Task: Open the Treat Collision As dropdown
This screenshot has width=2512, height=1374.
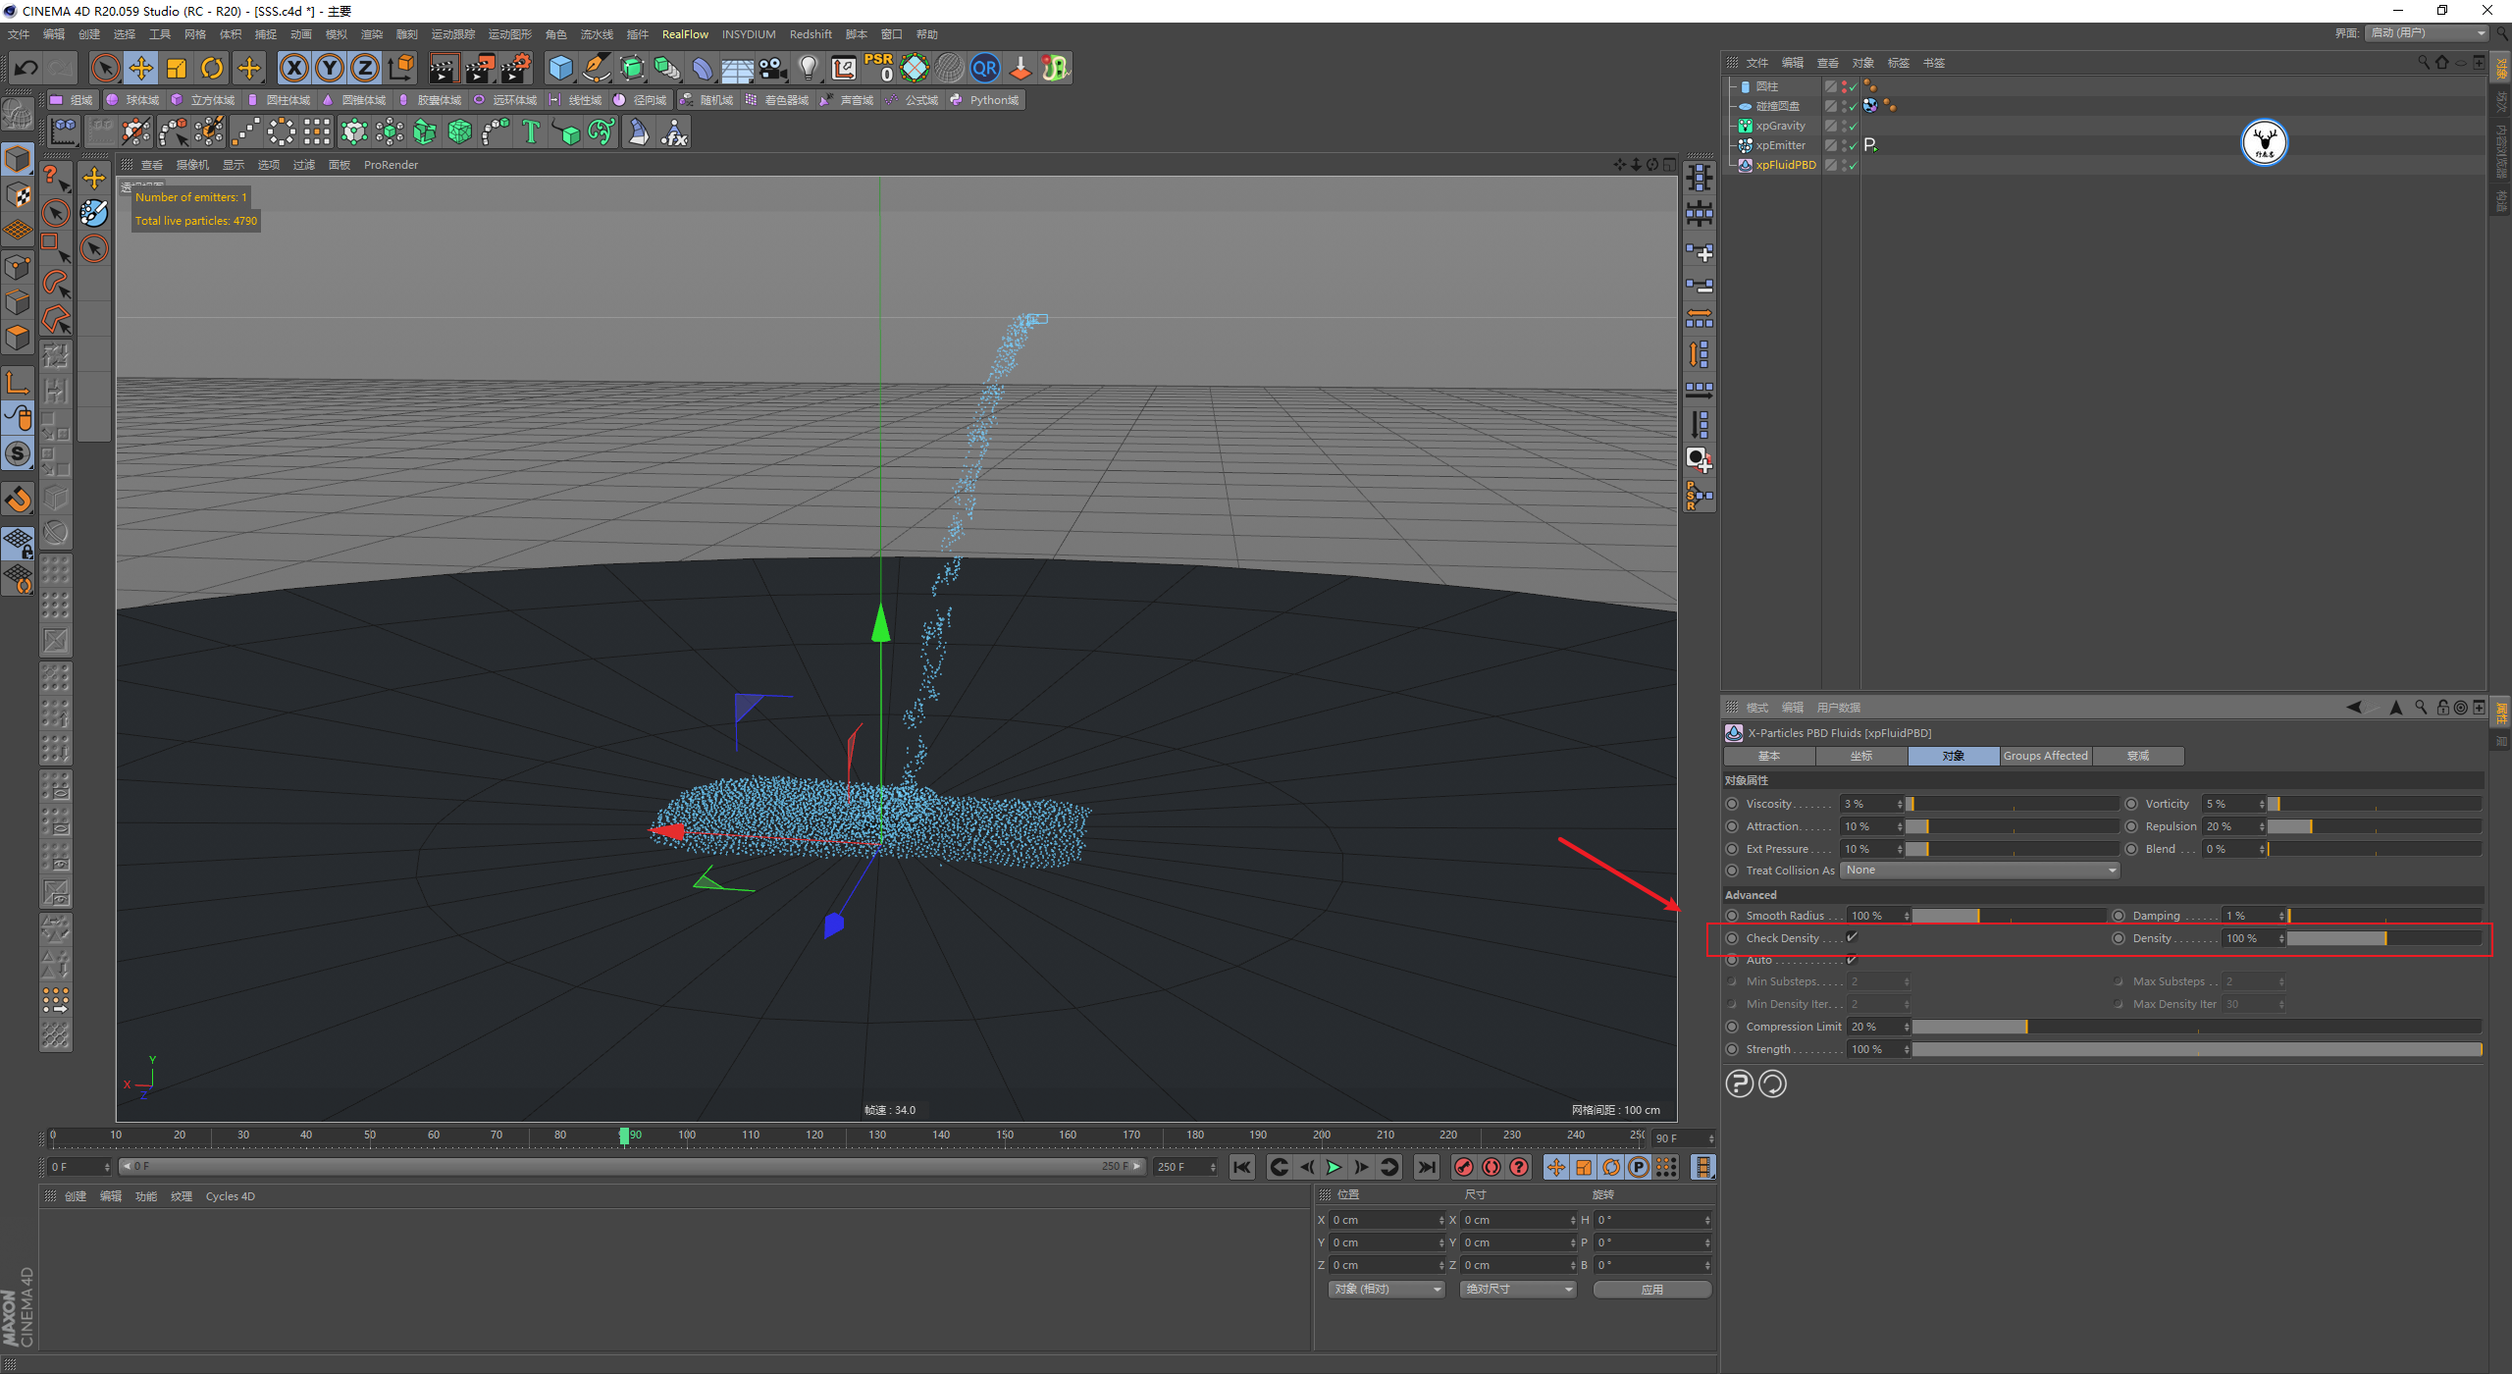Action: pyautogui.click(x=1980, y=871)
